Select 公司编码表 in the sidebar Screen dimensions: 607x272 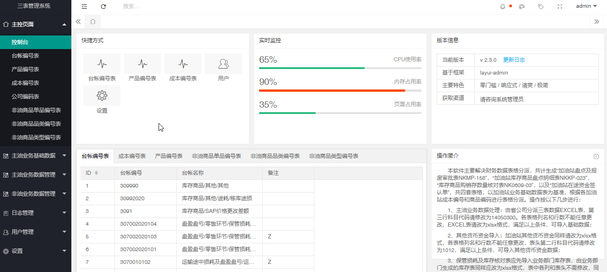click(x=25, y=96)
